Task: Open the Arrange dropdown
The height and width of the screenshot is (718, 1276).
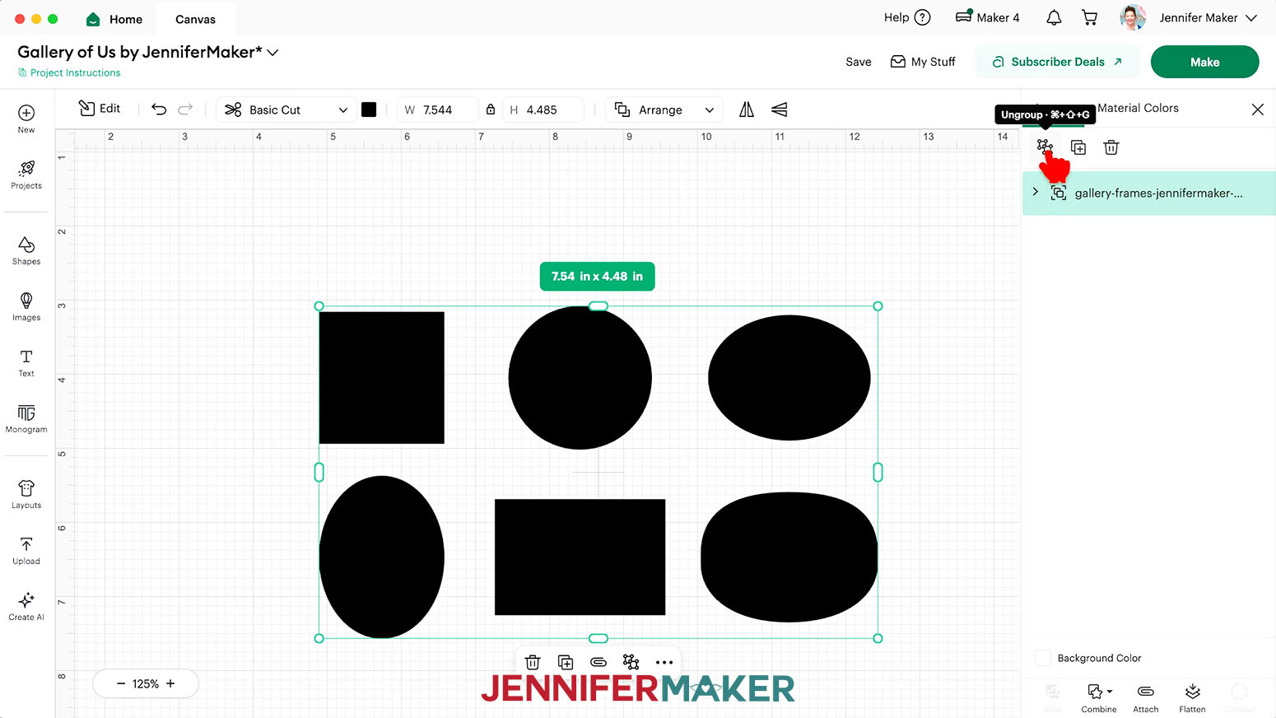Action: 664,110
